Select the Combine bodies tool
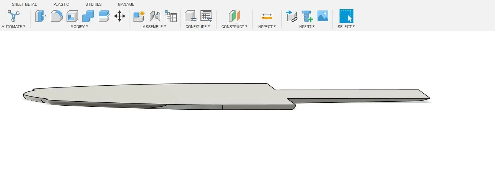 (88, 16)
